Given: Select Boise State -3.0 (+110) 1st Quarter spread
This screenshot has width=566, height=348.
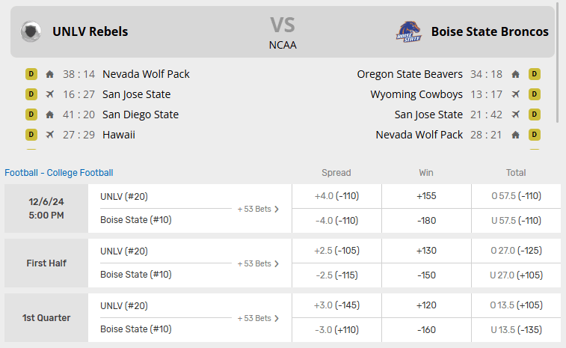Looking at the screenshot, I should 336,330.
